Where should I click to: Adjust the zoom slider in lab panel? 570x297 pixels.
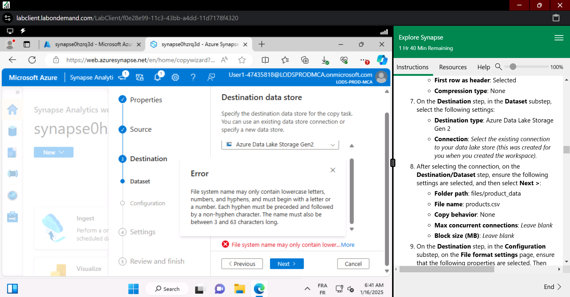(x=513, y=67)
